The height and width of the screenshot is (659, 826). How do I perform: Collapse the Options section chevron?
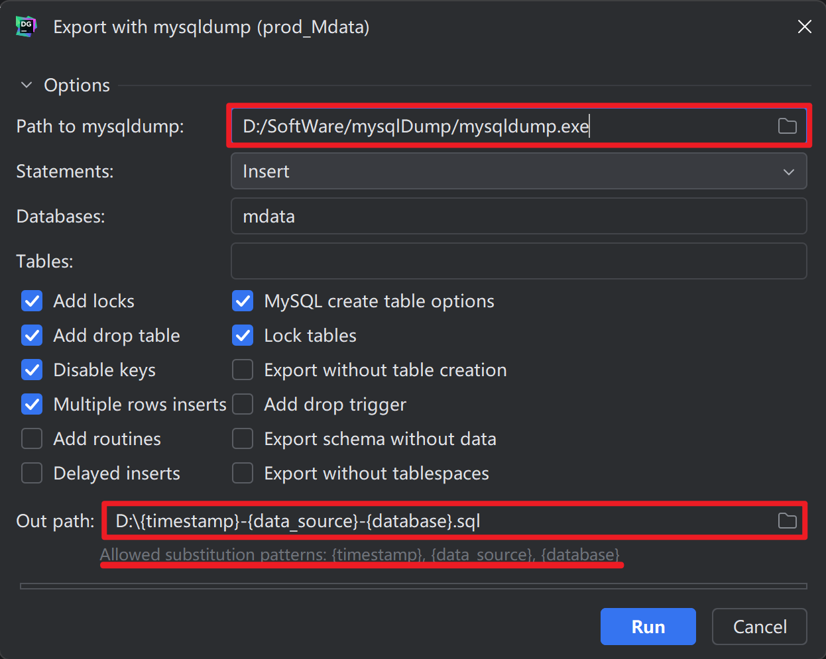(x=27, y=85)
